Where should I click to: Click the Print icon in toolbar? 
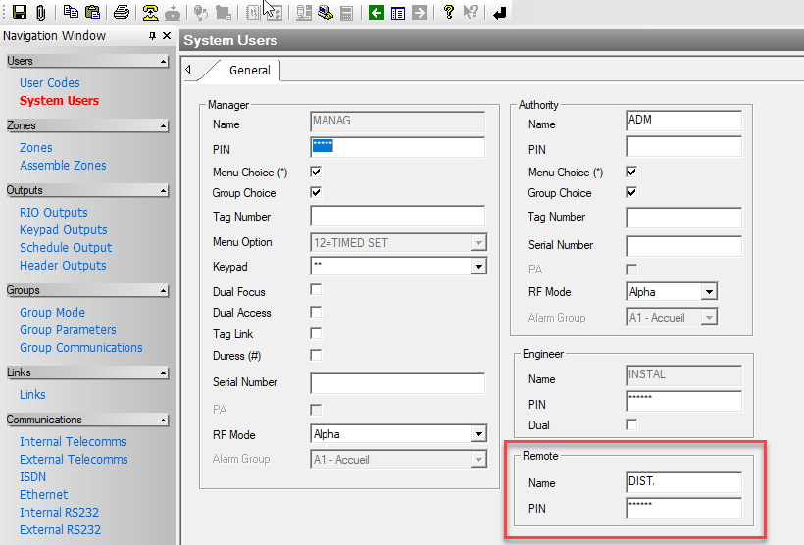[121, 13]
